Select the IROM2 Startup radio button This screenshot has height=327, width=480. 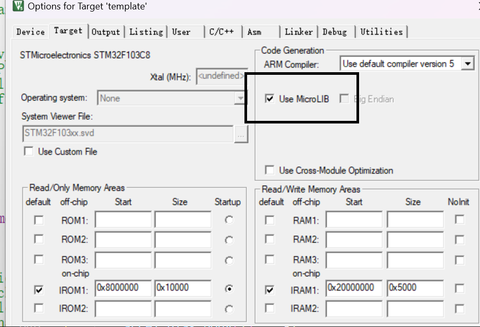coord(229,309)
